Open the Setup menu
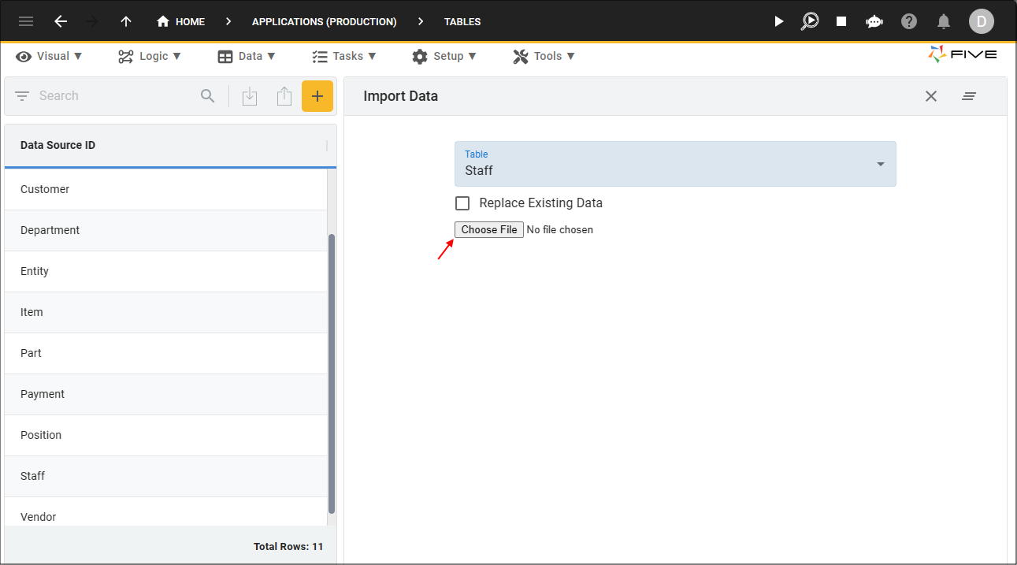The image size is (1017, 565). pos(444,56)
